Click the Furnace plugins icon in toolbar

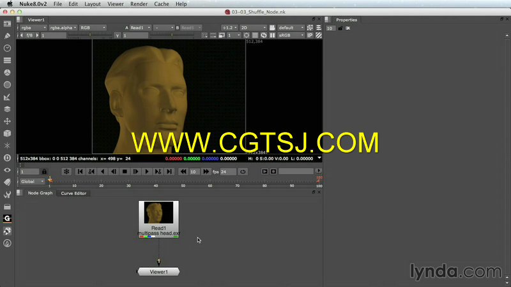click(x=7, y=231)
